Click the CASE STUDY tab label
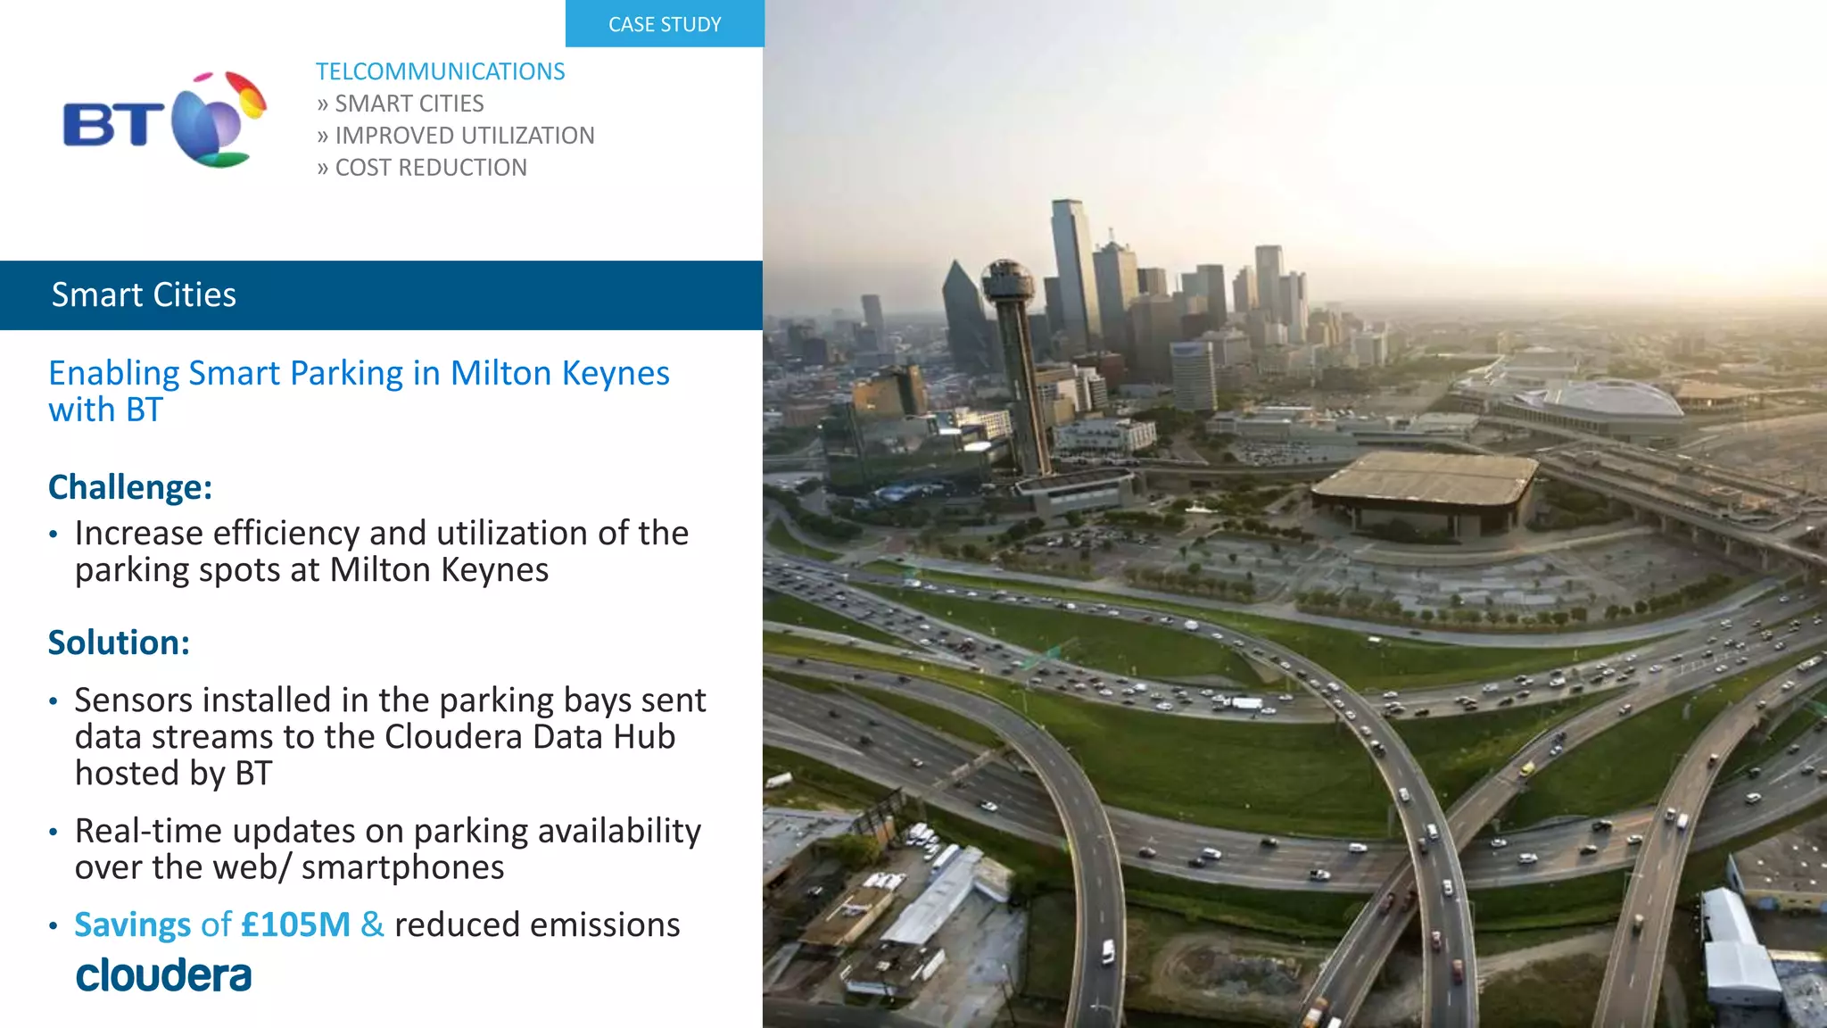Image resolution: width=1827 pixels, height=1028 pixels. (665, 24)
